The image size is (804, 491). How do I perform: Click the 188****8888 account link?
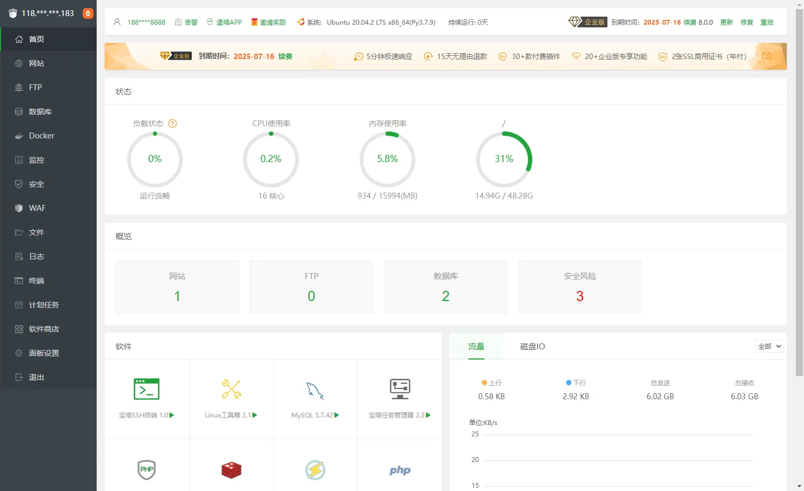[x=146, y=23]
